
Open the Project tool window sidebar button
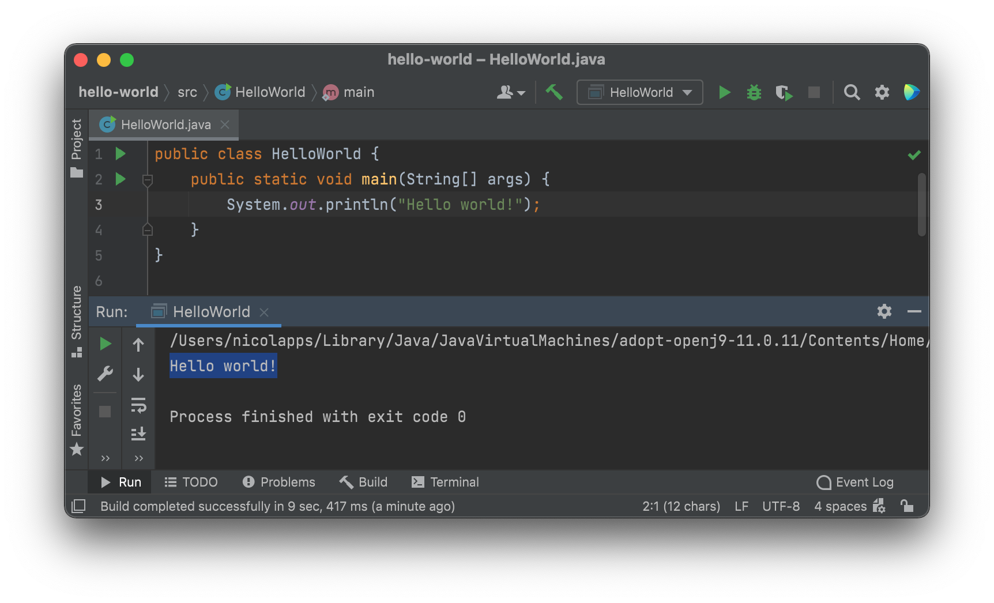point(77,148)
